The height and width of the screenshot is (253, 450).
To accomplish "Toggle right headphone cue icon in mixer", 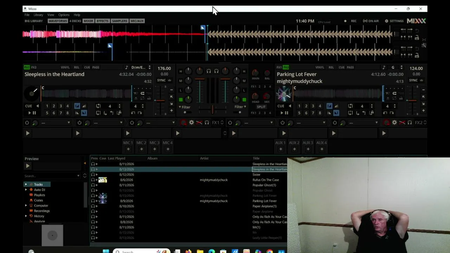I will tap(216, 71).
